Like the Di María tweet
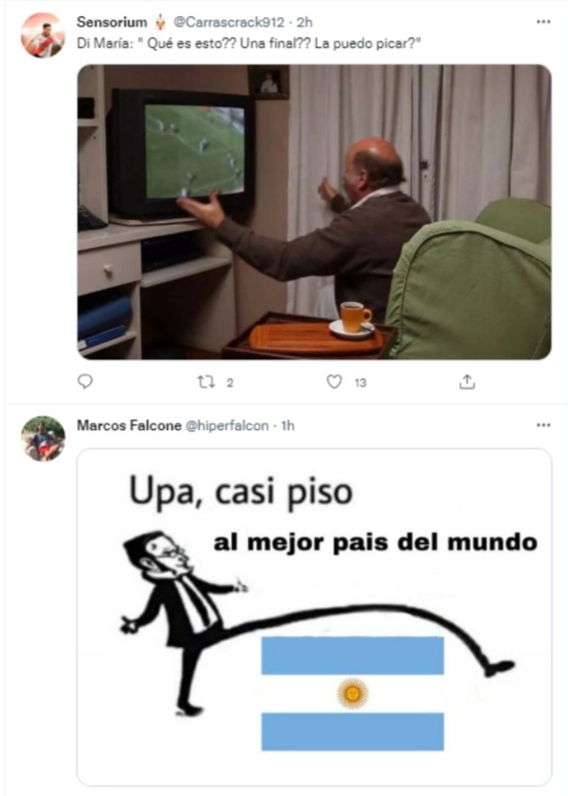Viewport: 568px width, 796px height. point(334,382)
